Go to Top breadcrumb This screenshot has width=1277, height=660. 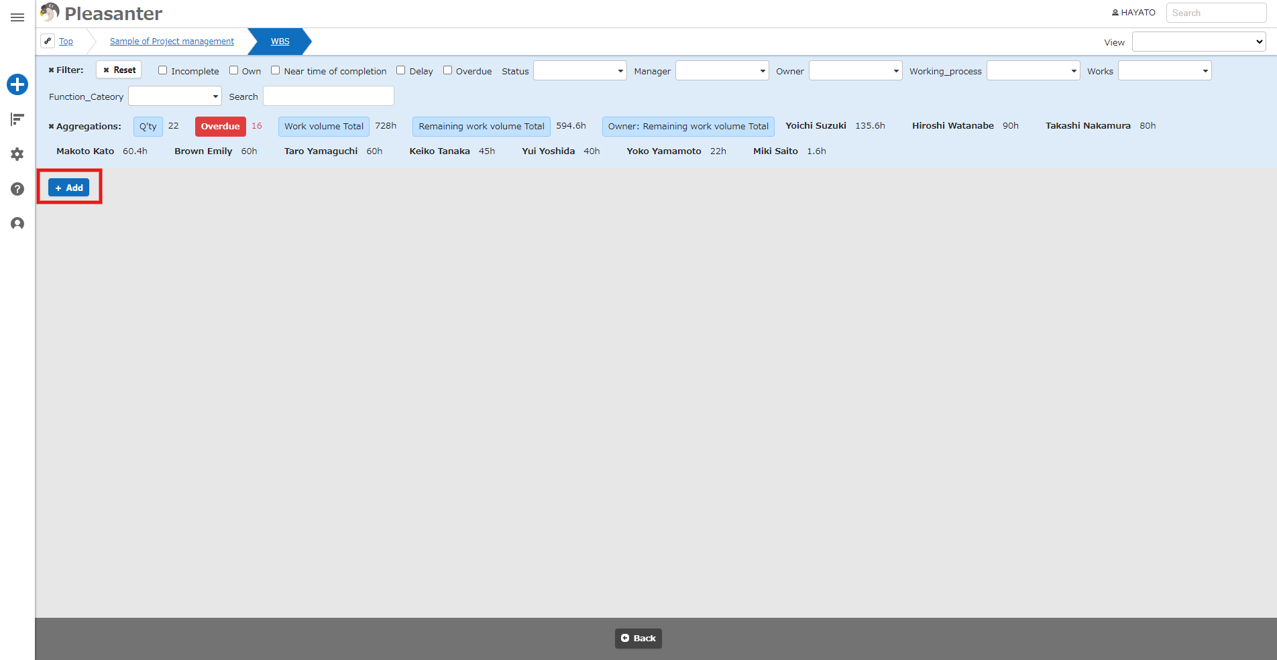click(66, 42)
